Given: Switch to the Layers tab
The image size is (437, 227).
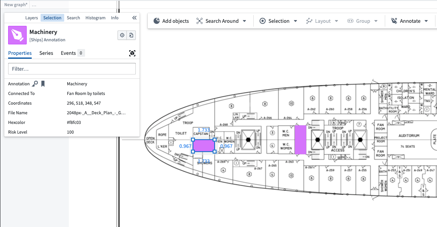Looking at the screenshot, I should (x=32, y=18).
